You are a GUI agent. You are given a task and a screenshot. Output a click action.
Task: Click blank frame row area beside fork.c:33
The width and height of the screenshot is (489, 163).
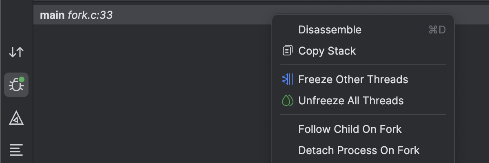(192, 15)
